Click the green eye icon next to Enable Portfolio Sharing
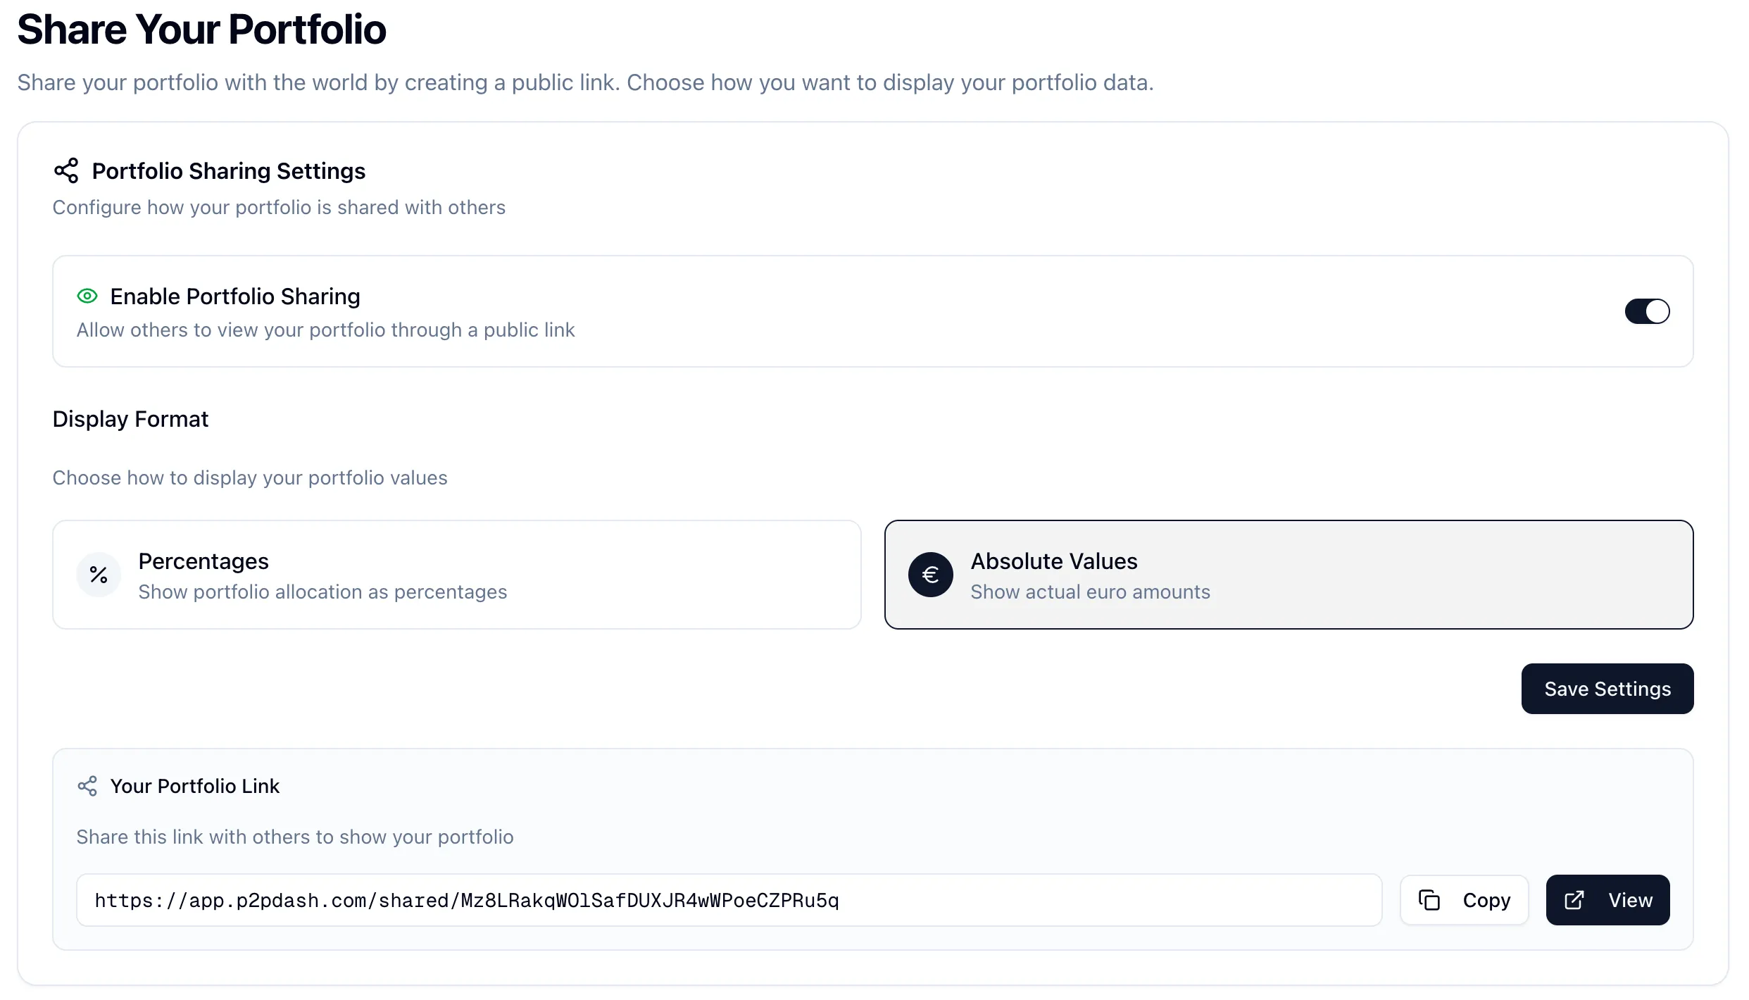Image resolution: width=1749 pixels, height=1000 pixels. point(87,296)
